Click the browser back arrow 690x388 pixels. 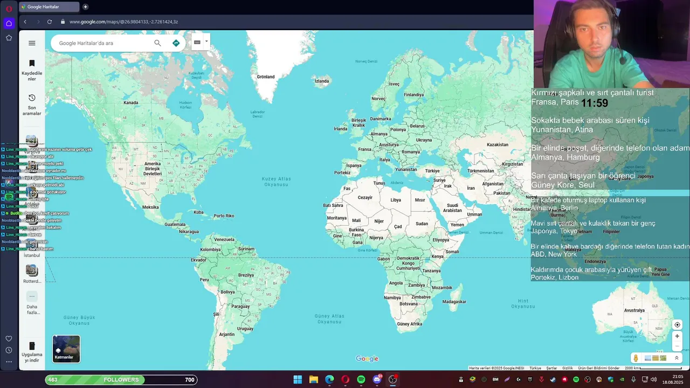tap(25, 22)
